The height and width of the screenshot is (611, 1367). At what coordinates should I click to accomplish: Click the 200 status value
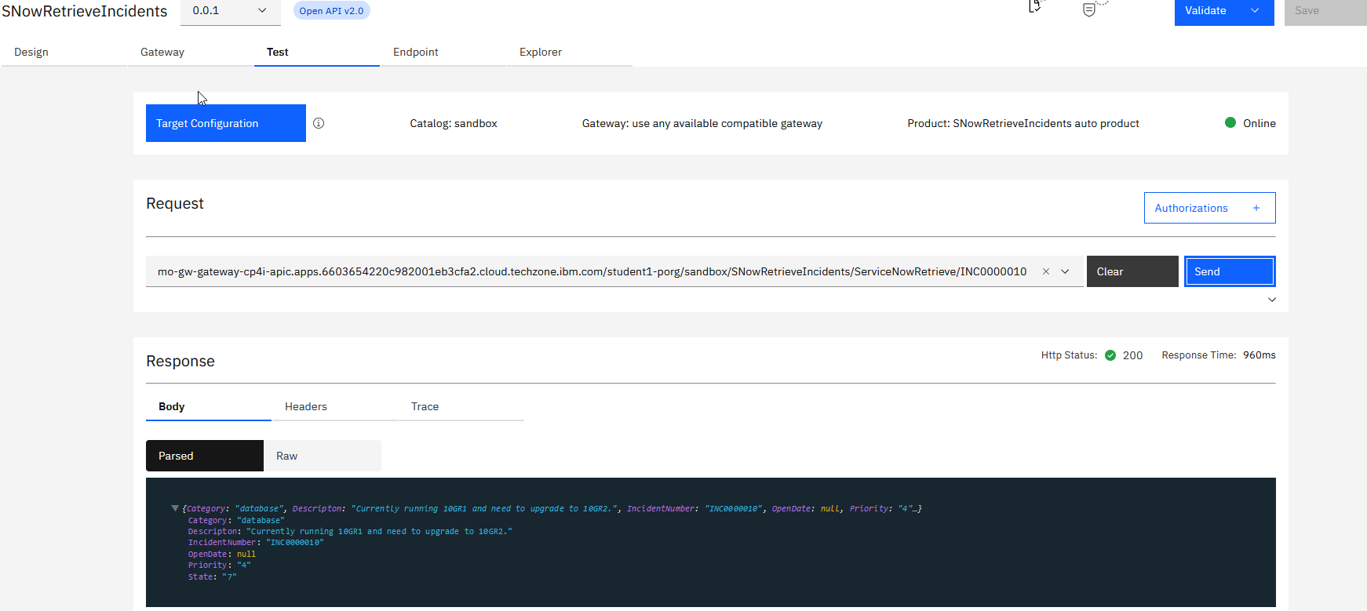click(1132, 355)
